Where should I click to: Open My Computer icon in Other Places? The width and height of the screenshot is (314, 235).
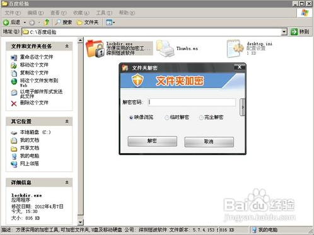[14, 156]
